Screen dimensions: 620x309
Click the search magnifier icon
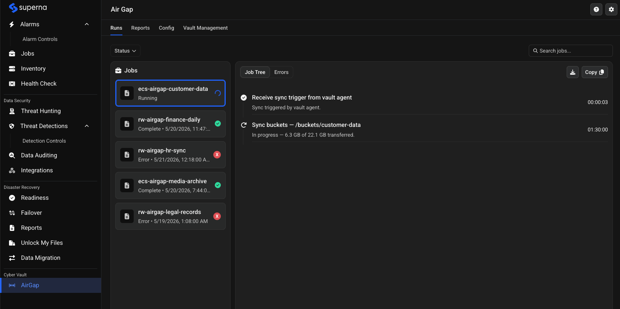536,51
